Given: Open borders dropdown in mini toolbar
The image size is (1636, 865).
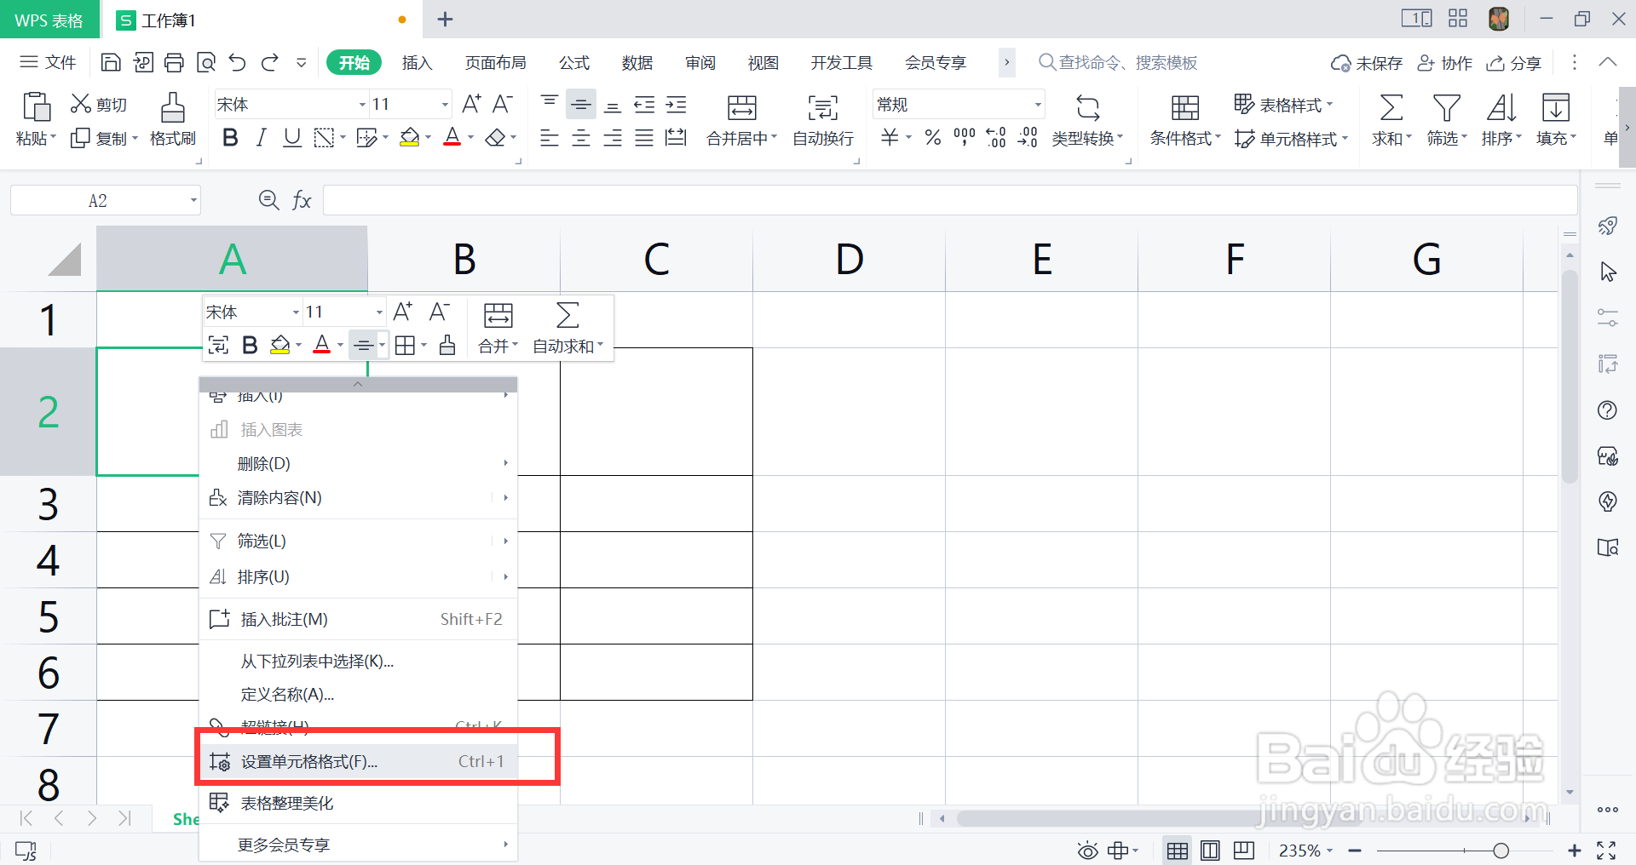Looking at the screenshot, I should click(x=423, y=346).
